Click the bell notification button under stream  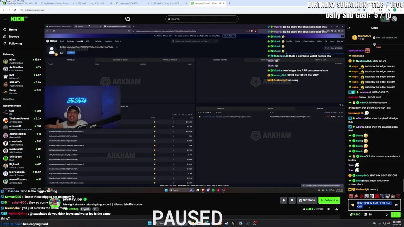283,200
